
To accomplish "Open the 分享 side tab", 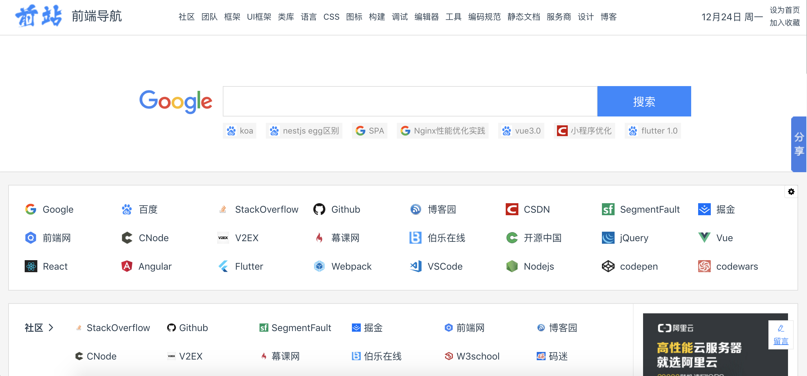I will [x=799, y=144].
